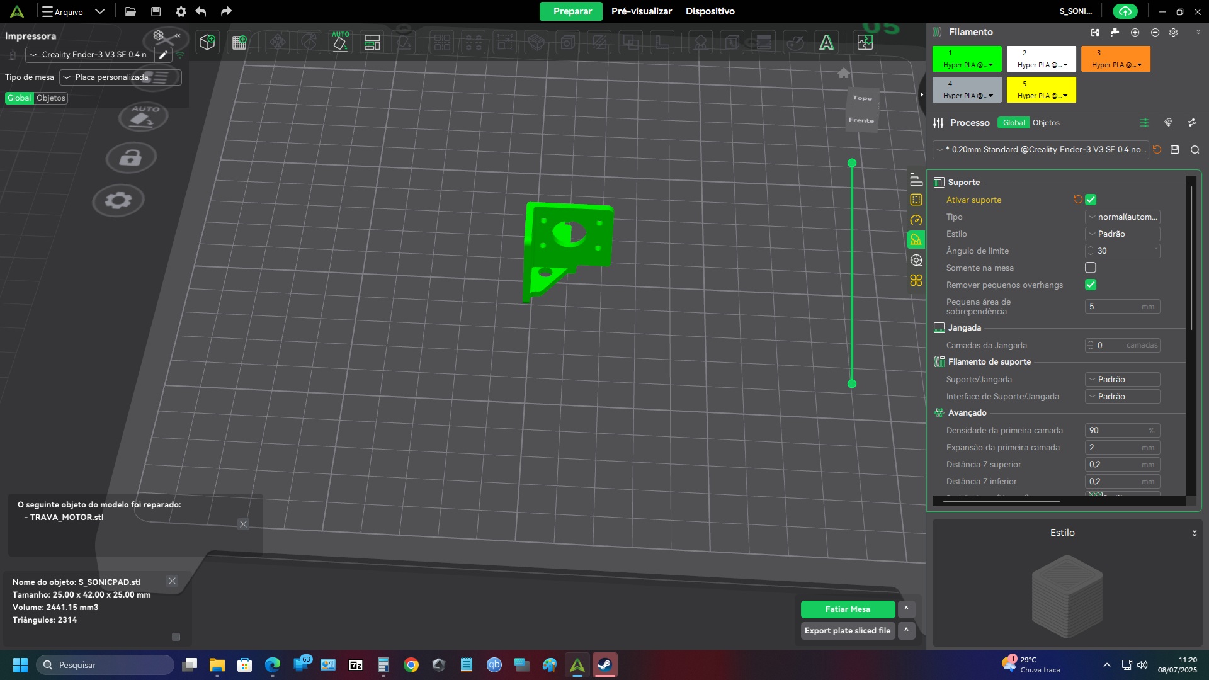Select the orange filament 3 swatch
This screenshot has width=1209, height=680.
coord(1115,59)
